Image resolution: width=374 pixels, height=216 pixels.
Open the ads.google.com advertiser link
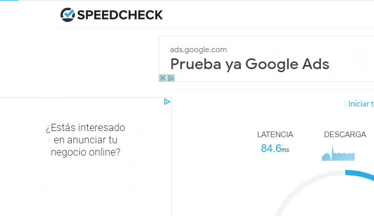pos(198,50)
